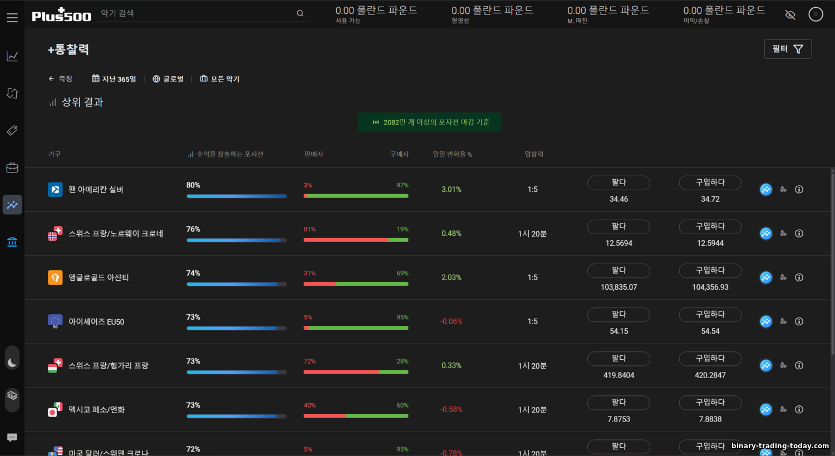
Task: Click 구입하다 button for 아이셰어즈 EU50
Action: coord(710,315)
